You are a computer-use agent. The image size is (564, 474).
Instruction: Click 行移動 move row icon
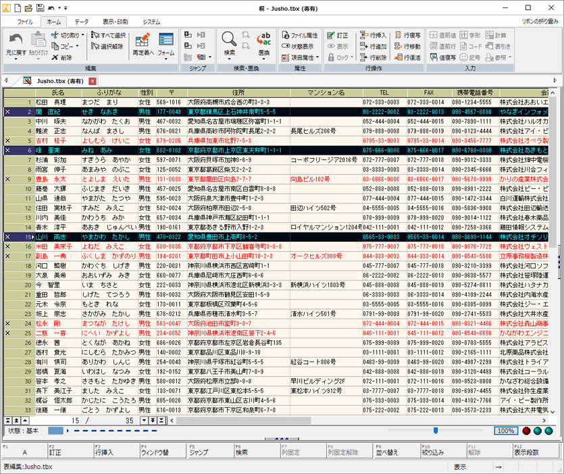point(399,46)
